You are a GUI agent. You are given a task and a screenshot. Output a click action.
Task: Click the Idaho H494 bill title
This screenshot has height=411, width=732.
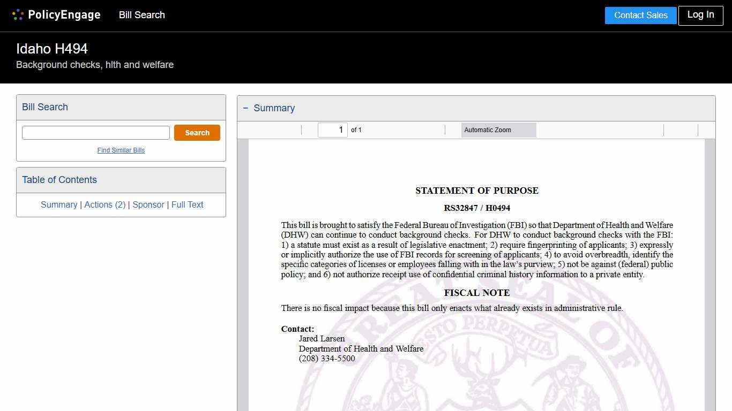(52, 49)
